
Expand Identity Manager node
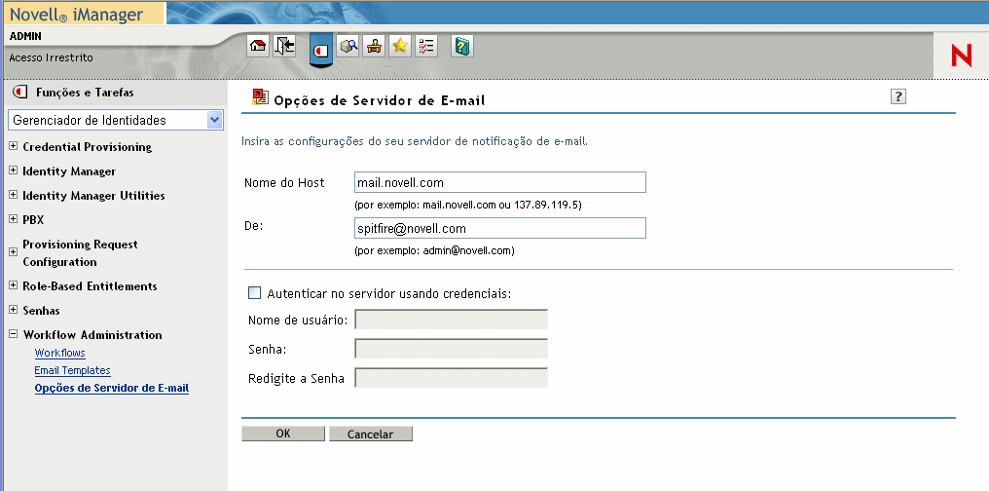tap(14, 170)
